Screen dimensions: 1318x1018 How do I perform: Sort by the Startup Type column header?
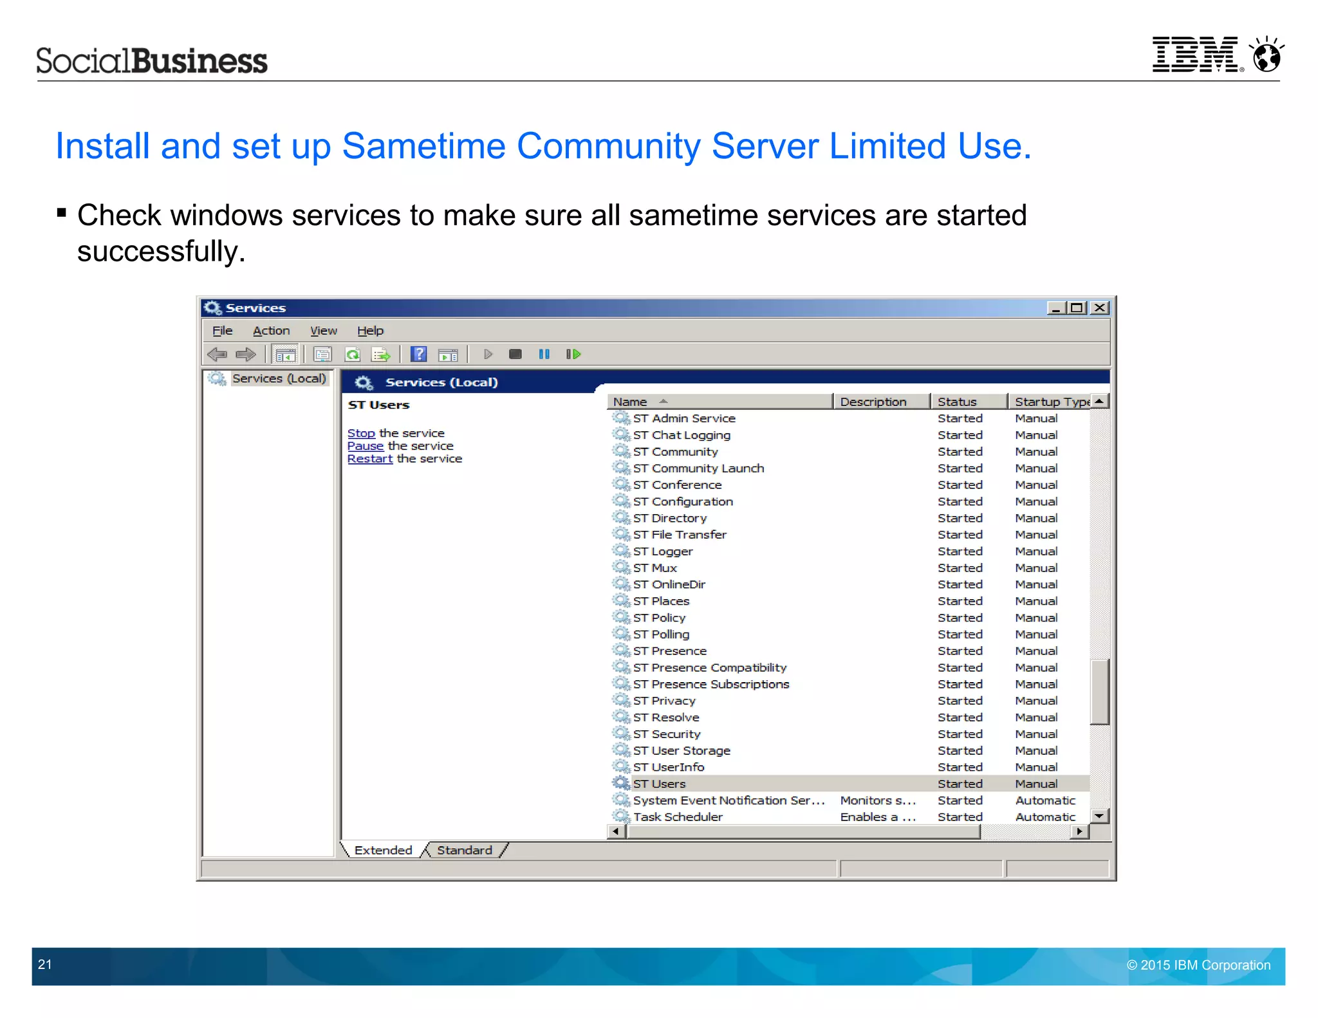1049,402
